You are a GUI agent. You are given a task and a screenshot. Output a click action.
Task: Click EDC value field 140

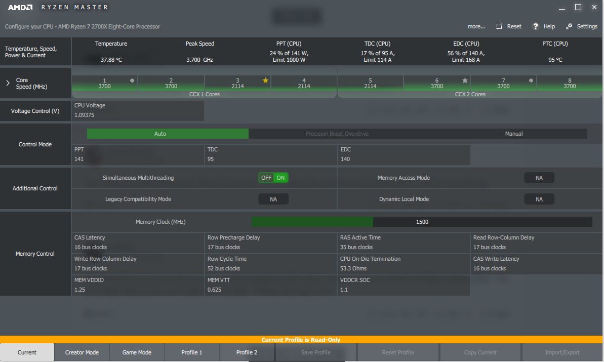click(x=404, y=154)
